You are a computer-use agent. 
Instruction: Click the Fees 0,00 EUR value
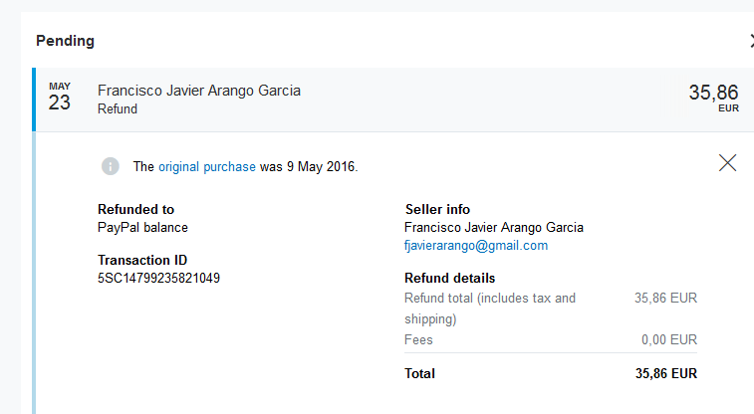669,340
